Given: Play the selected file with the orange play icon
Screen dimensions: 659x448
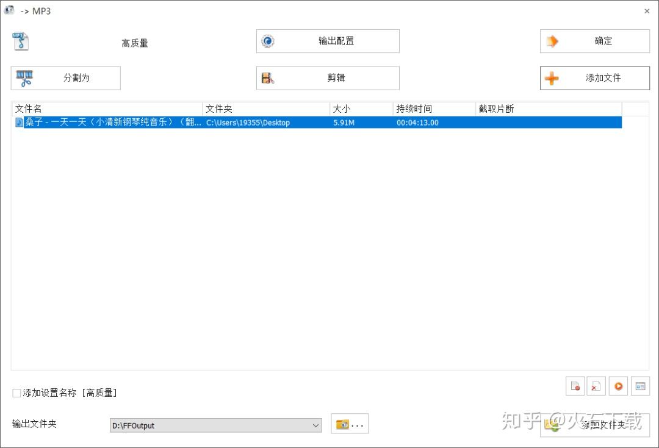Looking at the screenshot, I should tap(618, 386).
